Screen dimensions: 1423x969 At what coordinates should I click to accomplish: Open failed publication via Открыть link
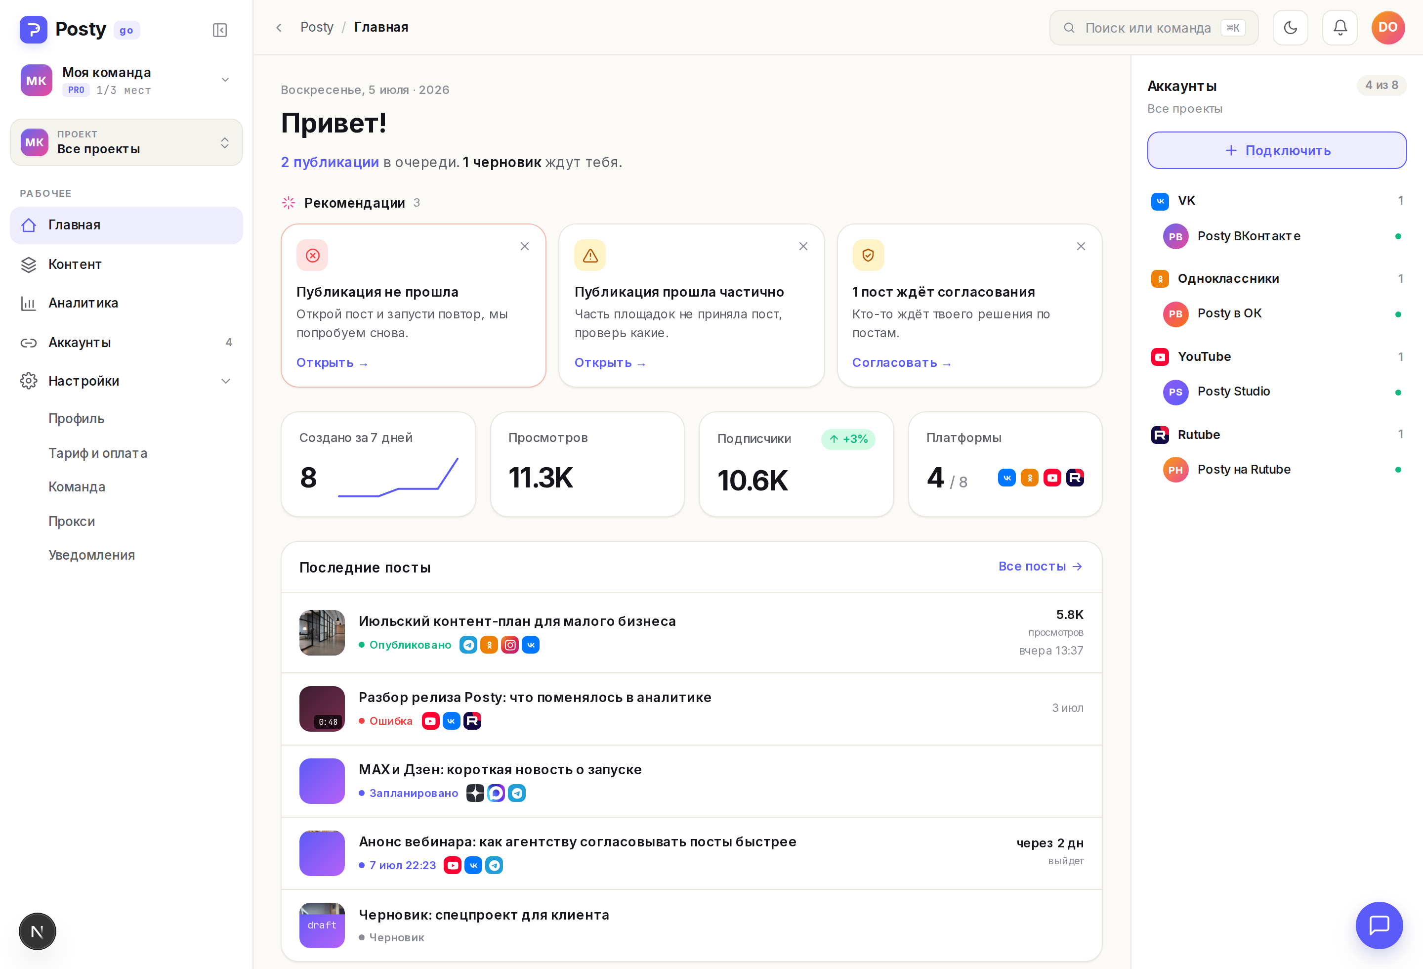click(x=332, y=362)
